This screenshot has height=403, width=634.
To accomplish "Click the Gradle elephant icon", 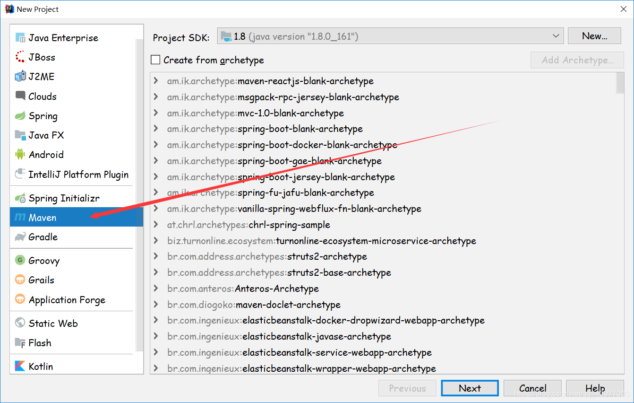I will (20, 237).
